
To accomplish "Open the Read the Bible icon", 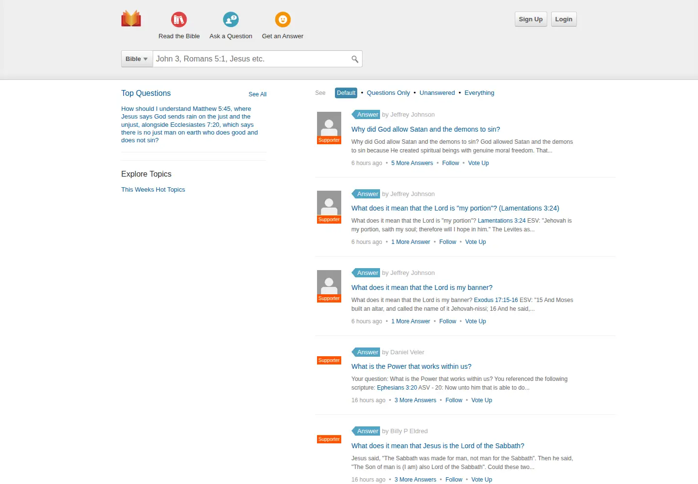I will [x=179, y=19].
